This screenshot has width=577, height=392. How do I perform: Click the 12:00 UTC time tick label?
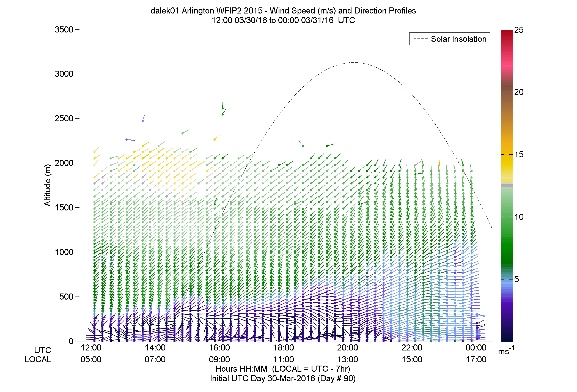point(91,348)
